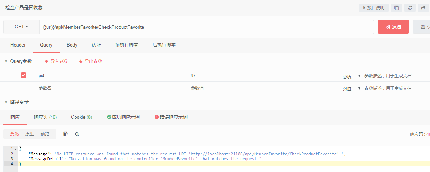
Task: Click the copy icon in the top toolbar
Action: point(396,8)
